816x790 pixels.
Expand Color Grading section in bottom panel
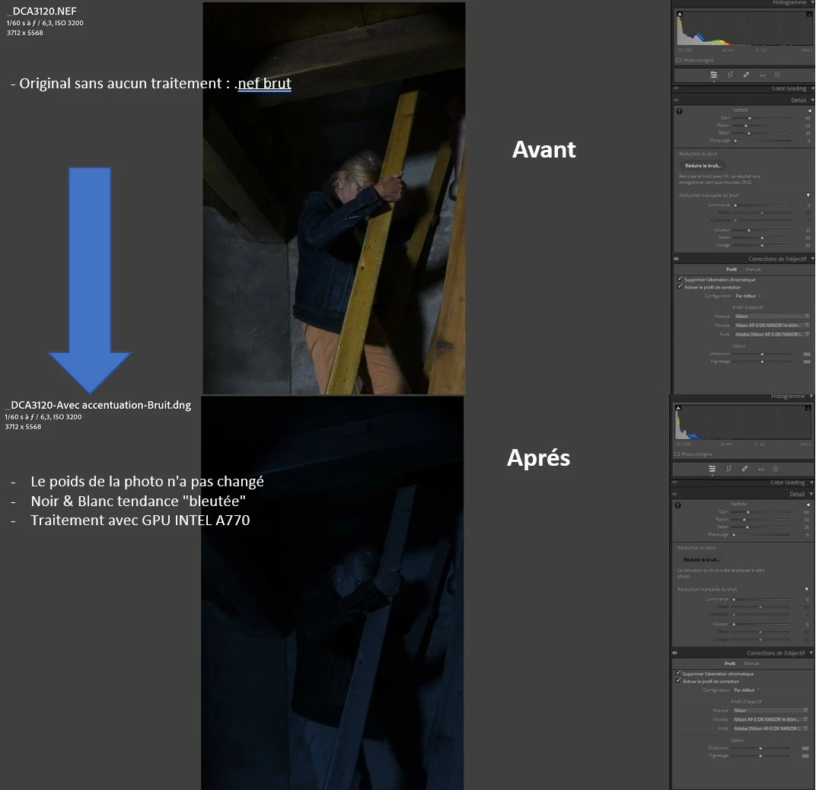(x=811, y=483)
